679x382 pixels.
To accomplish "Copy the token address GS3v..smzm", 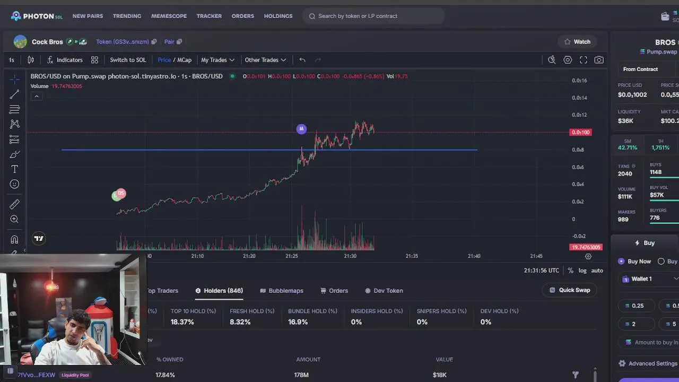I will point(154,41).
